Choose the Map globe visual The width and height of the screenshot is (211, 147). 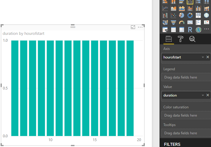coord(207,15)
